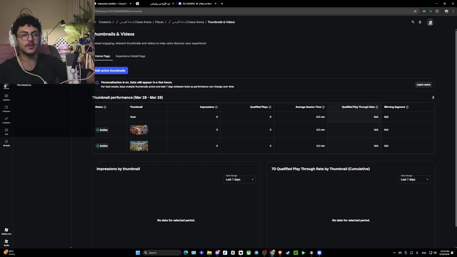457x257 pixels.
Task: Open the Studio shortcut in the sidebar
Action: pos(6,243)
